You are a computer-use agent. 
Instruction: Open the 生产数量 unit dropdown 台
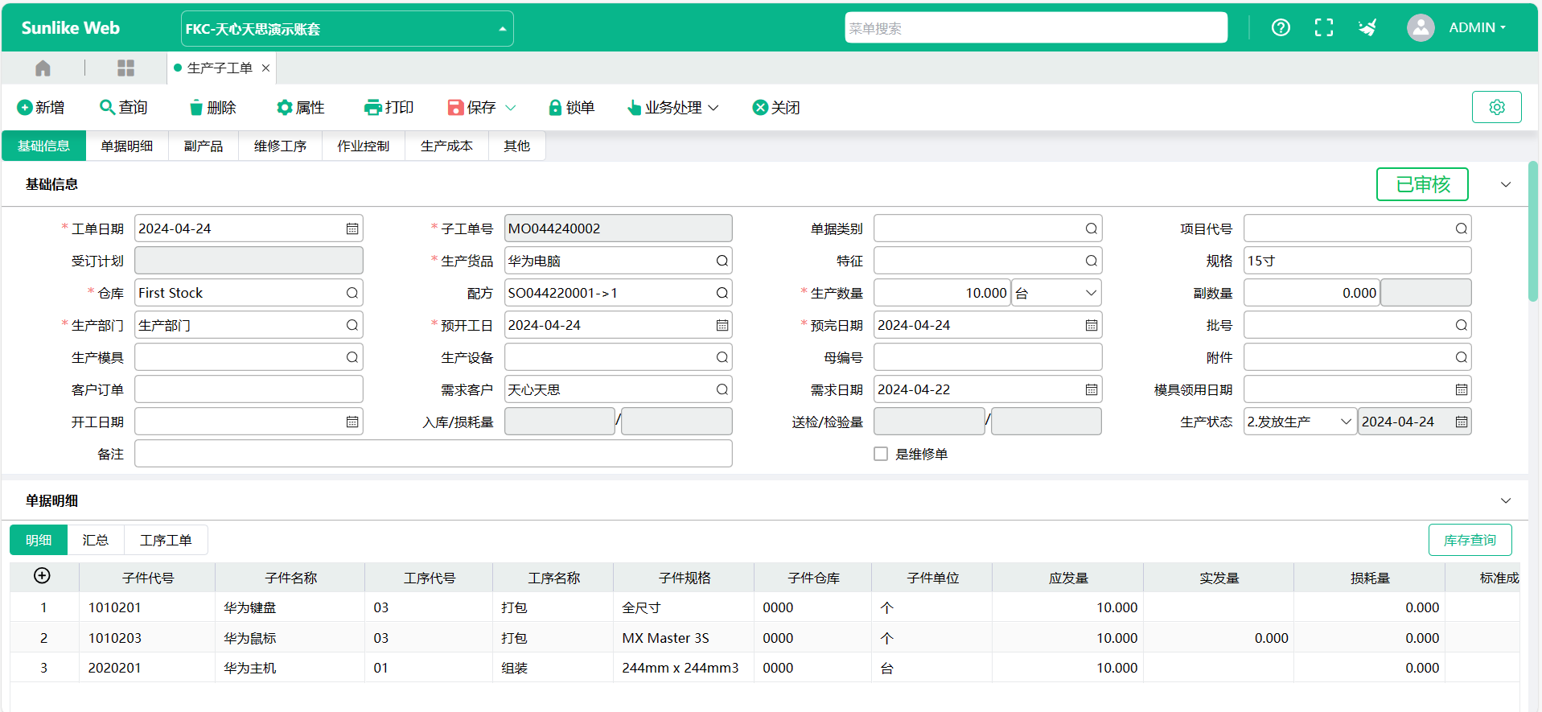1056,293
